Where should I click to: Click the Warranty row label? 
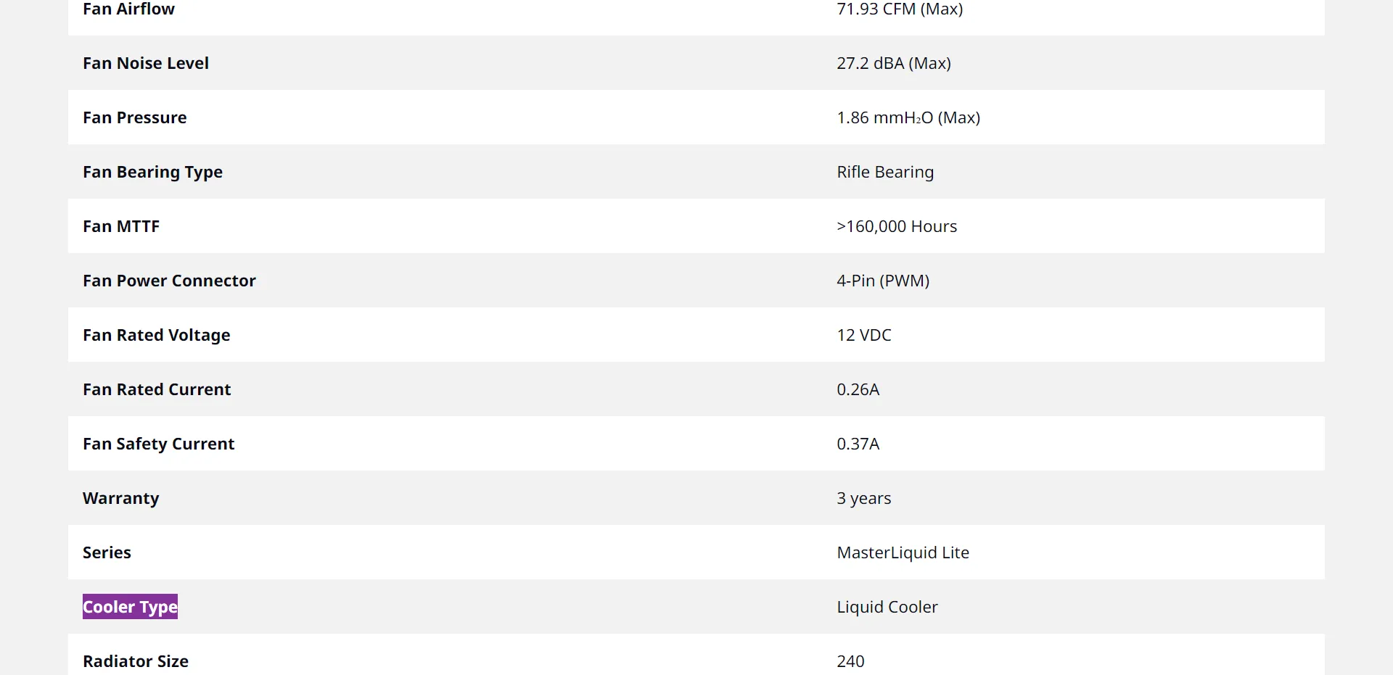(121, 498)
